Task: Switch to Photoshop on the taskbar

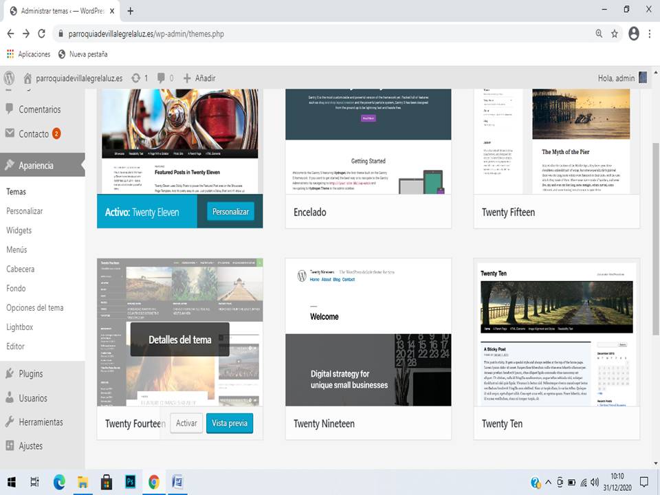Action: (130, 482)
